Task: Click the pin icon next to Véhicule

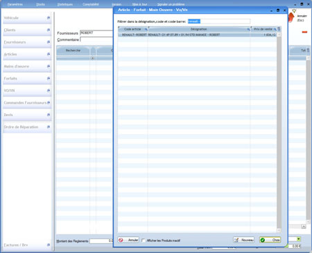Action: [x=49, y=18]
